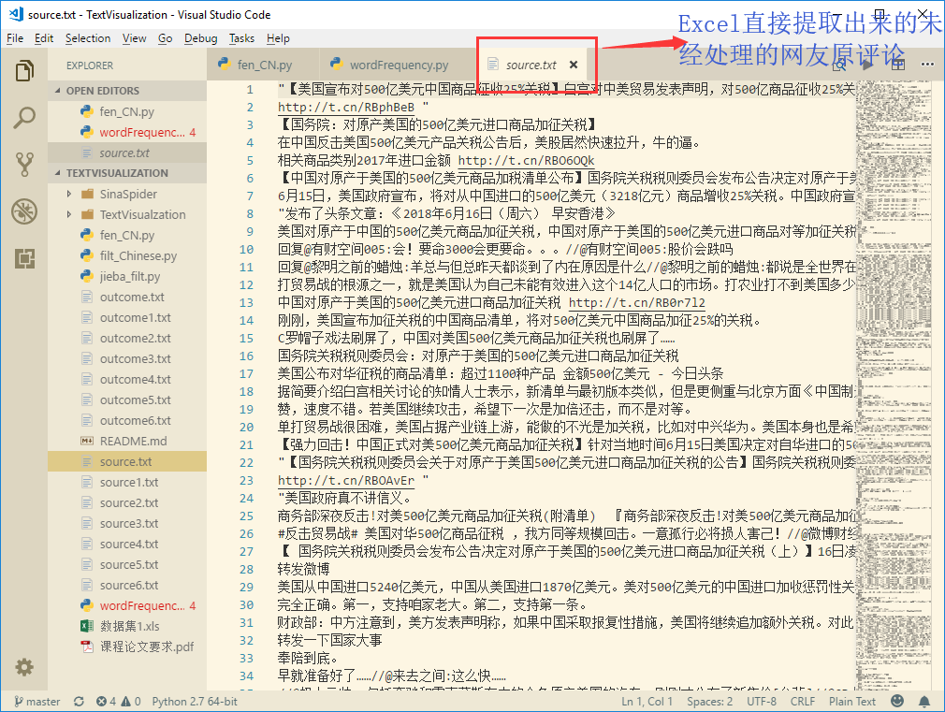Change language mode via Plain Text
Viewport: 945px width, 712px height.
[852, 701]
